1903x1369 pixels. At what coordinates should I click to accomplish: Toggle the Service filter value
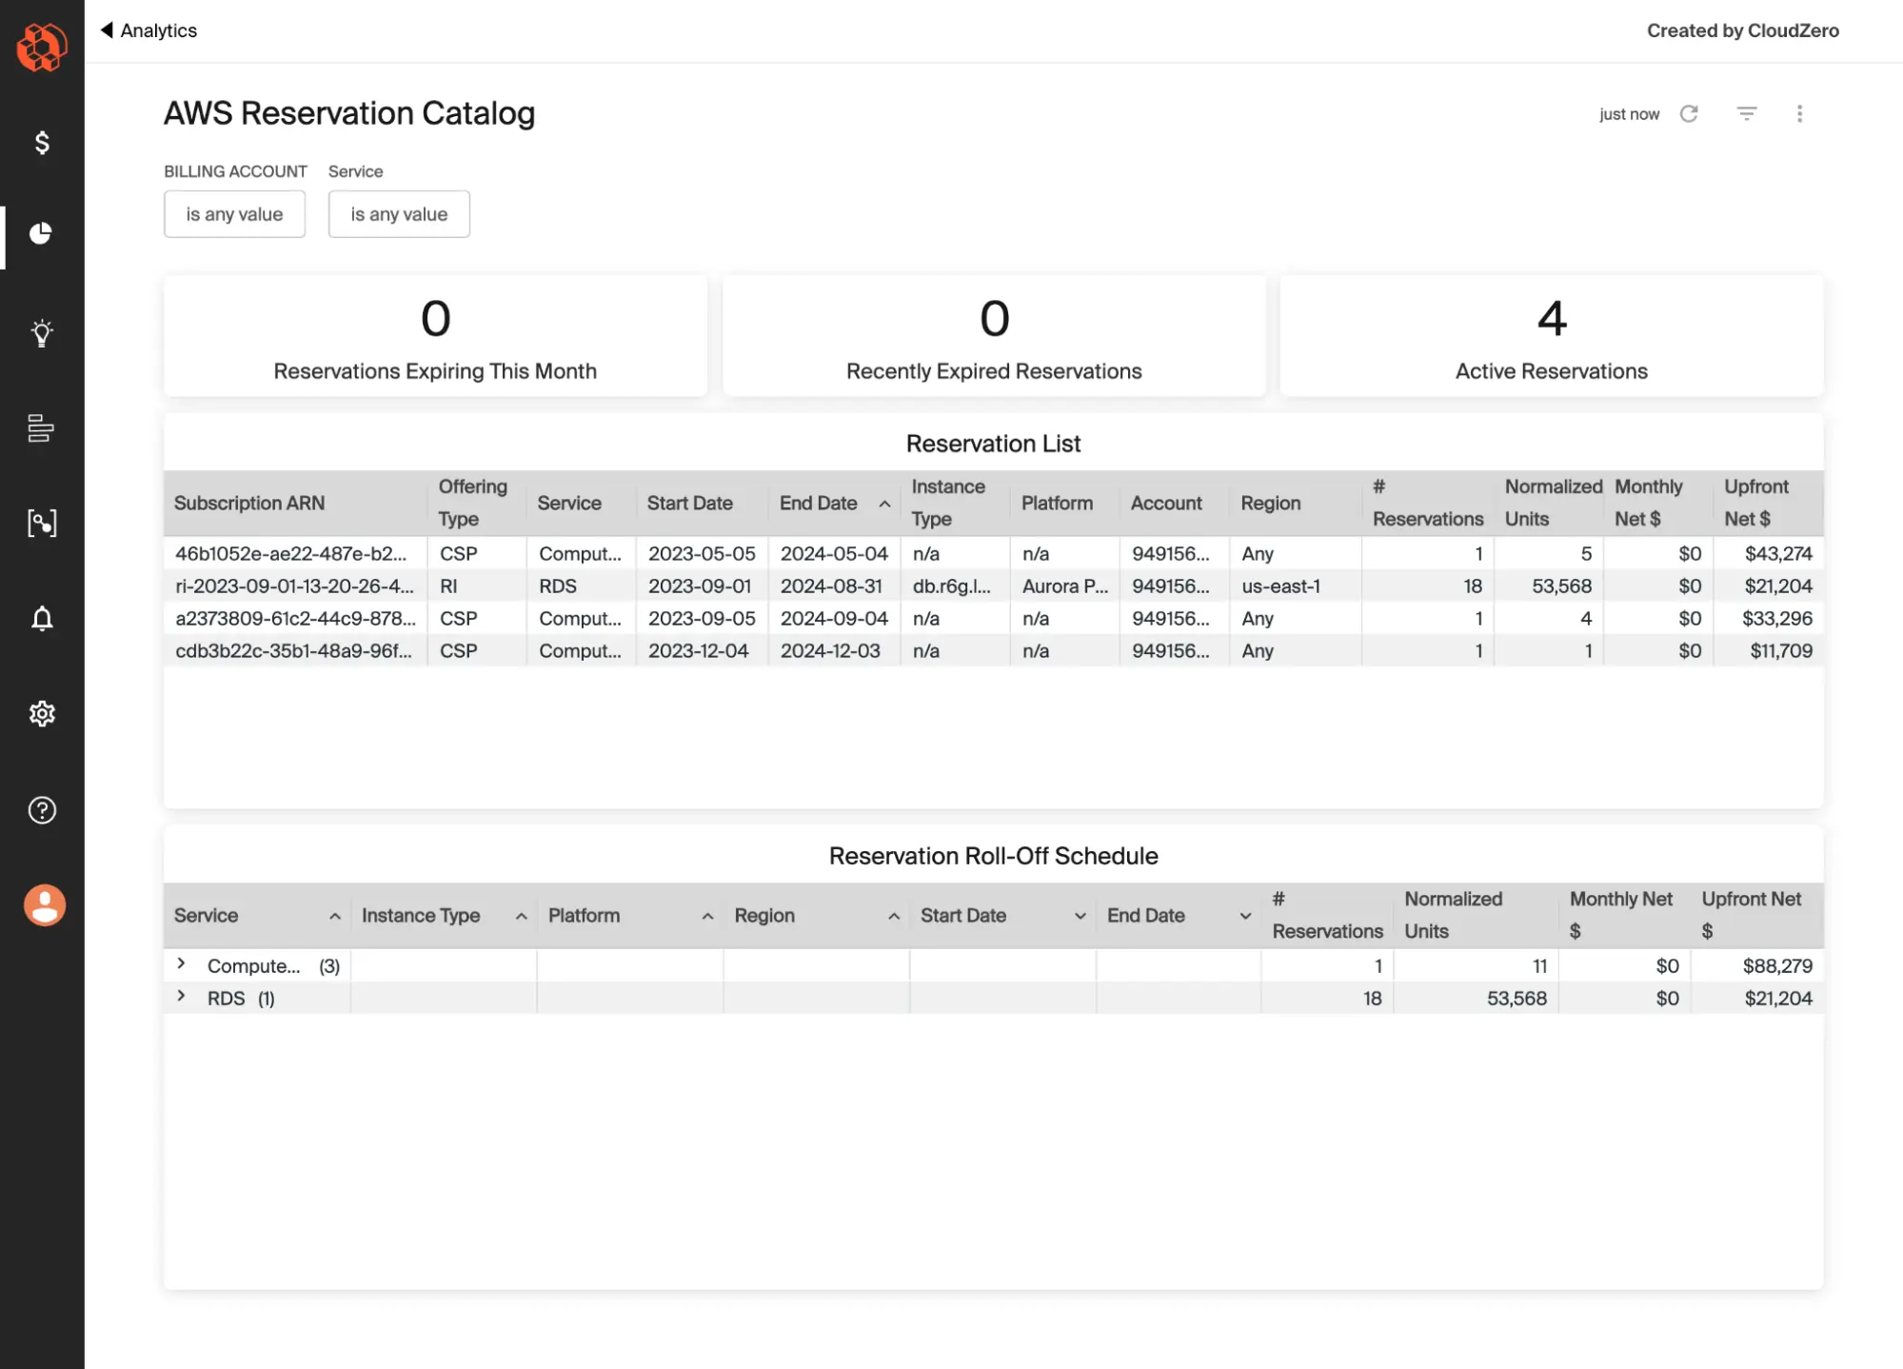397,212
